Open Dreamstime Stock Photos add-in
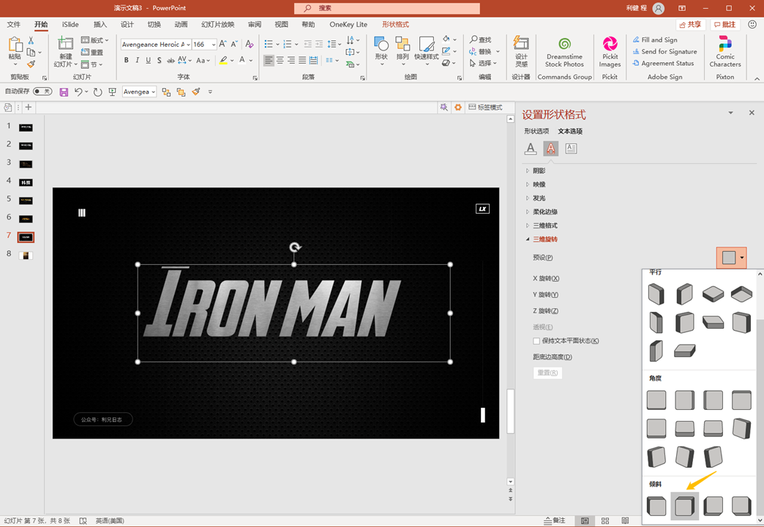This screenshot has width=764, height=527. pos(564,44)
